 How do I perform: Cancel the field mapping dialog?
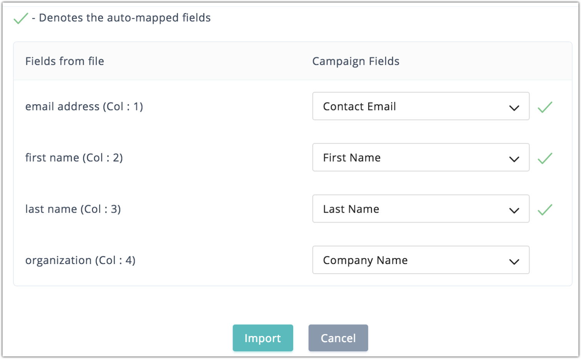[x=338, y=338]
